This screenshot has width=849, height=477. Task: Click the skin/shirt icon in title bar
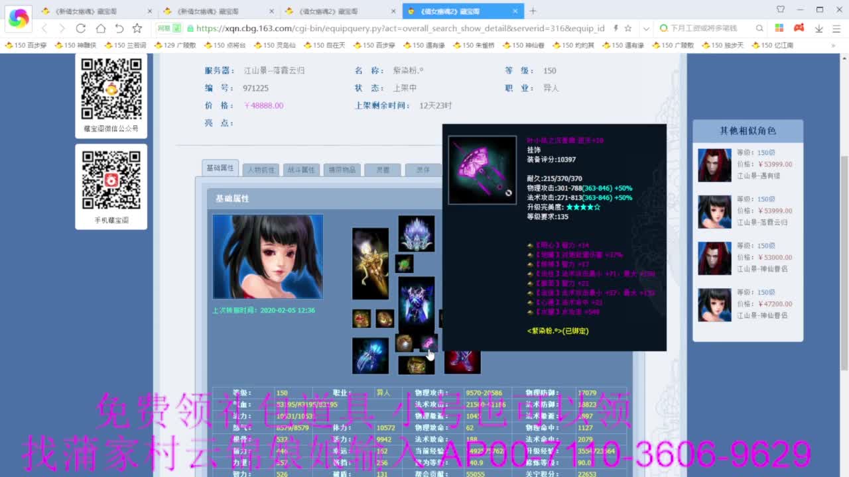tap(780, 10)
